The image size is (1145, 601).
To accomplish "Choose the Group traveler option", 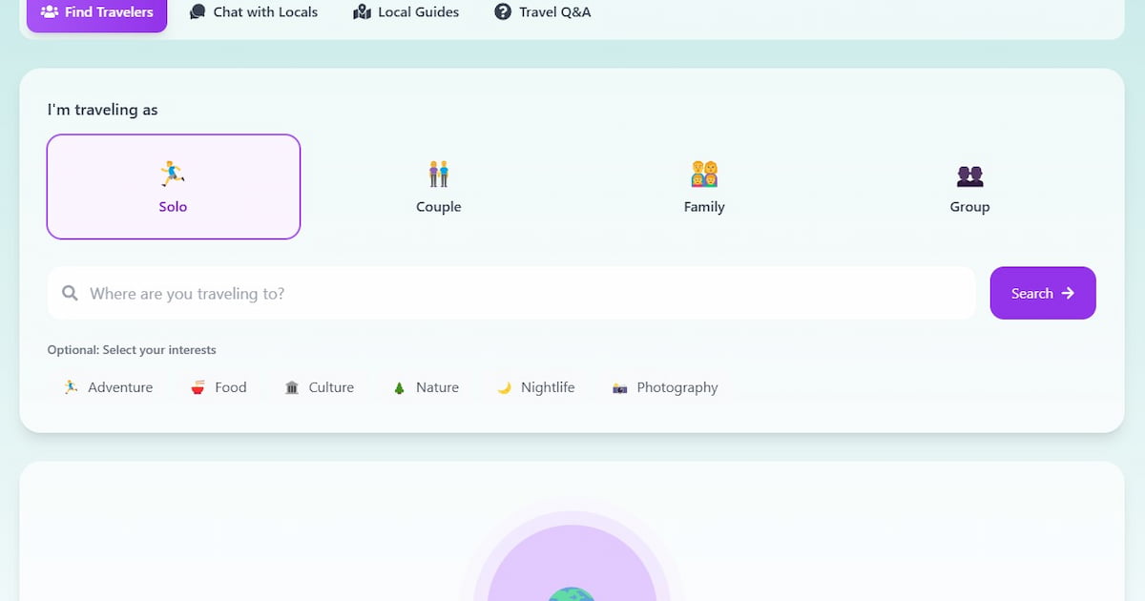I will [969, 186].
